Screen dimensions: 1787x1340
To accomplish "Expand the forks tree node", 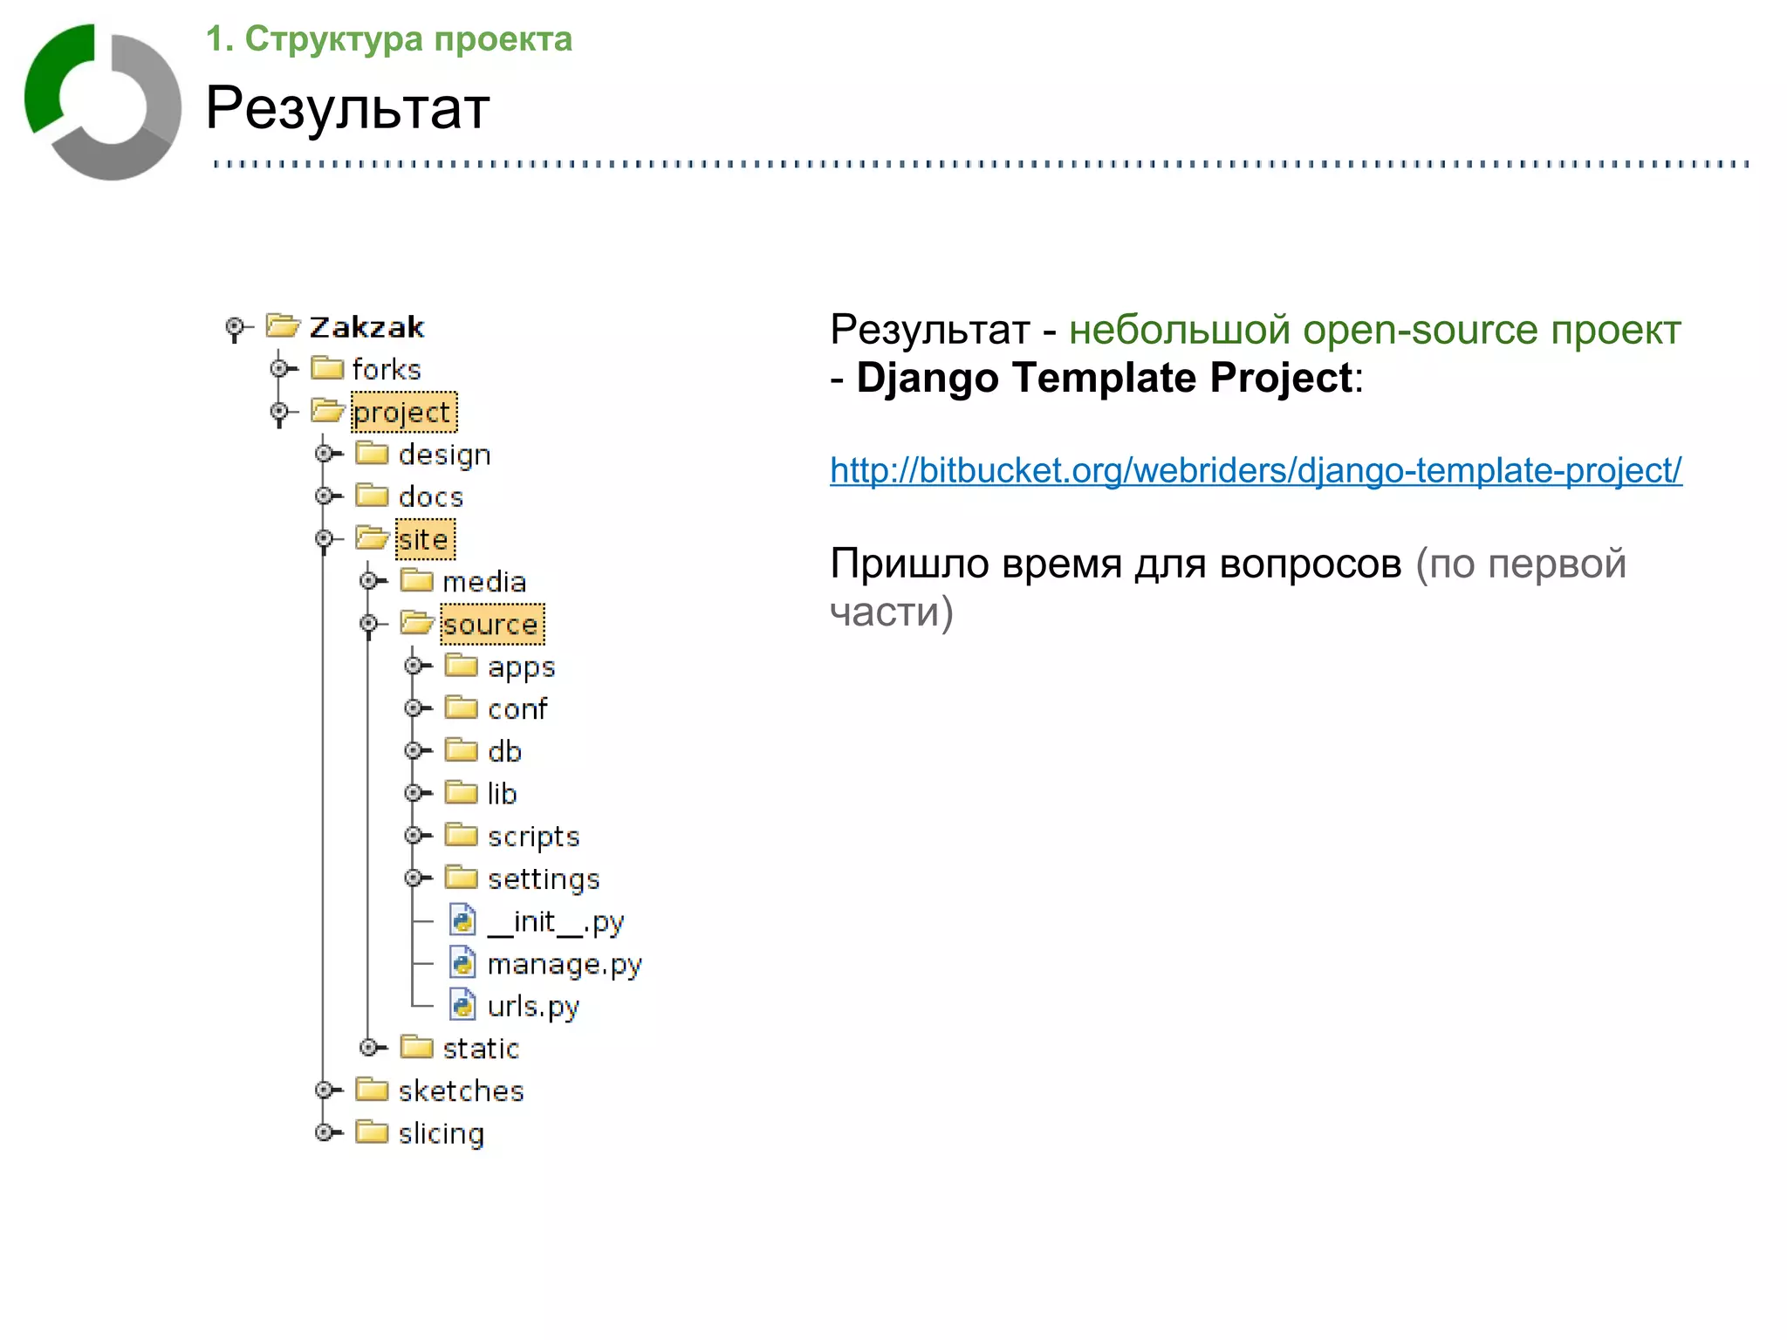I will (x=279, y=368).
